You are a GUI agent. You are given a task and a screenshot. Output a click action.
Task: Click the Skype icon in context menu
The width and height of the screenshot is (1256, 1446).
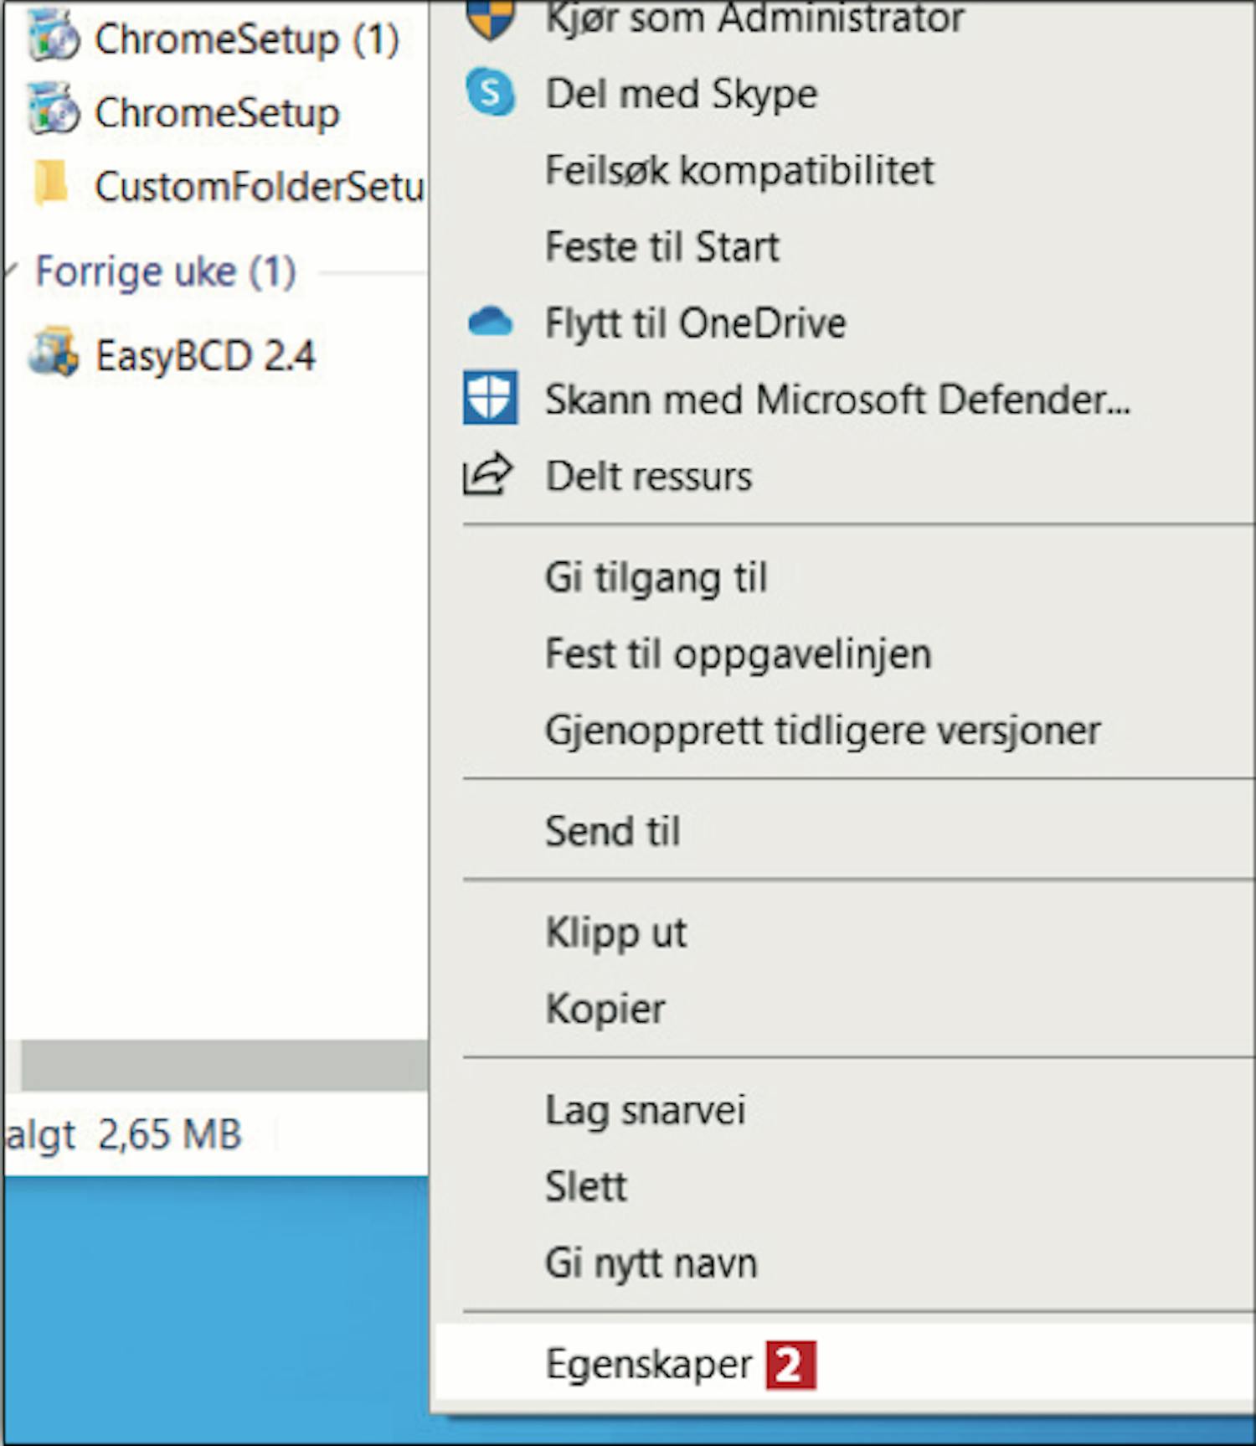490,92
